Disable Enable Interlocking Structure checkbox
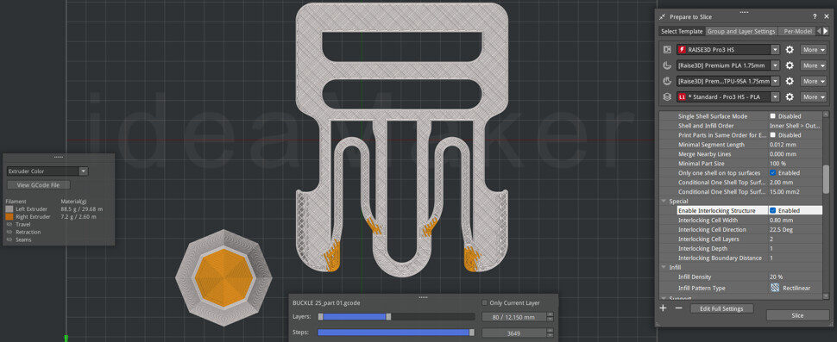Image resolution: width=837 pixels, height=342 pixels. (x=772, y=210)
